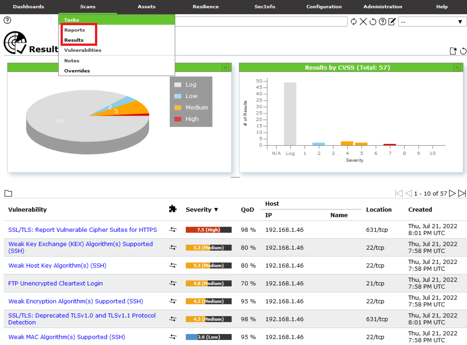Toggle Severity column sort order
Screen dimensions: 467x345
[x=202, y=209]
